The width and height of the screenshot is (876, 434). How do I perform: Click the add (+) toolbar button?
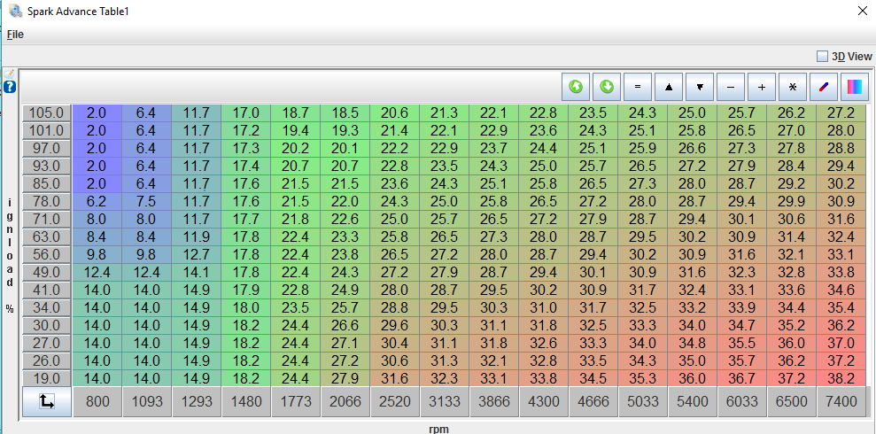tap(762, 87)
